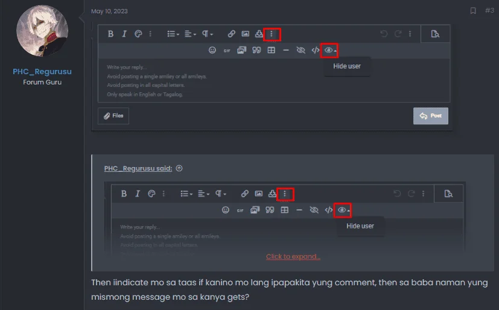The image size is (499, 310).
Task: Toggle Bold in the quoted editor toolbar
Action: coord(124,194)
